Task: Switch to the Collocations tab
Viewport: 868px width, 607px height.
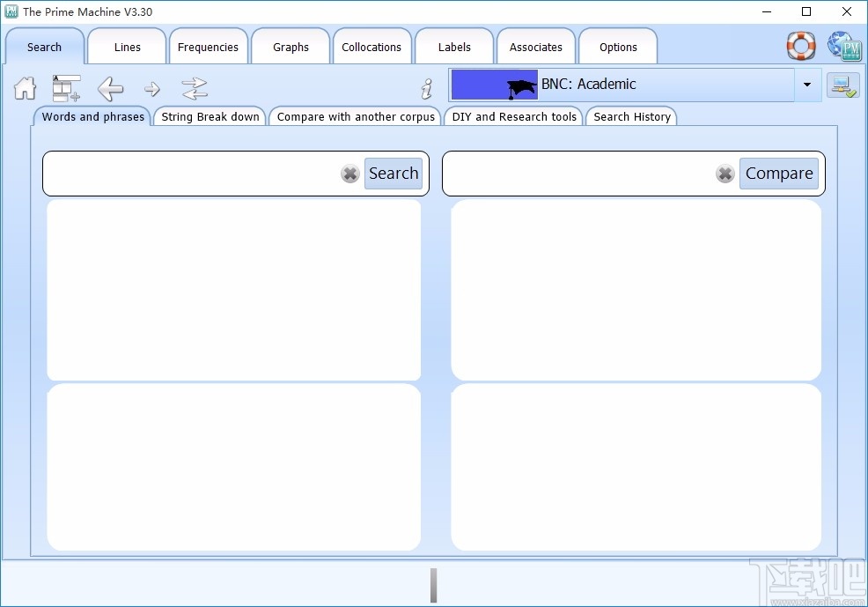Action: point(371,47)
